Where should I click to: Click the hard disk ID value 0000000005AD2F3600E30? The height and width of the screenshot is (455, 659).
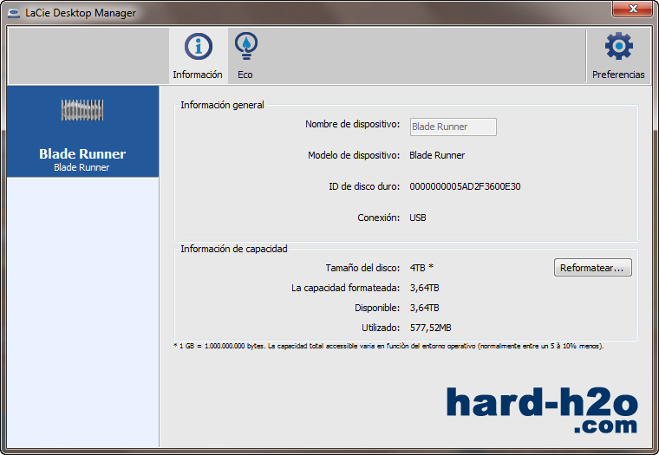click(x=465, y=186)
